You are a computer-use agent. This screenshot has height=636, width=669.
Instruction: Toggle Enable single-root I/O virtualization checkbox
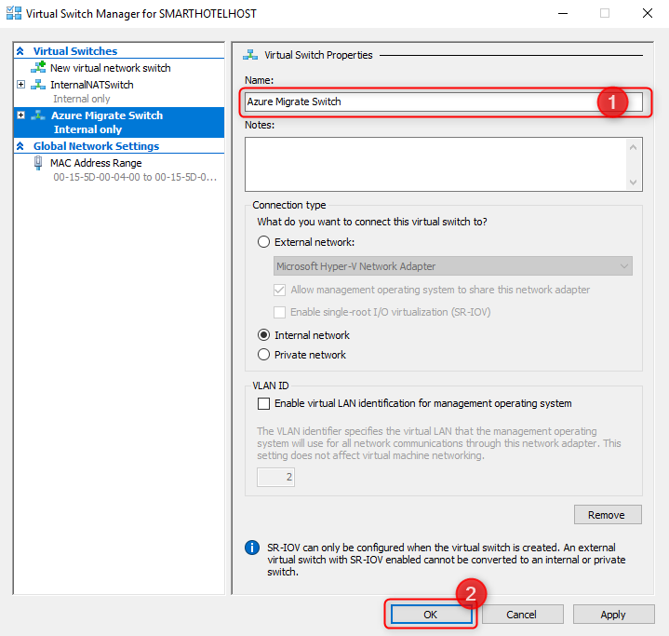(279, 312)
